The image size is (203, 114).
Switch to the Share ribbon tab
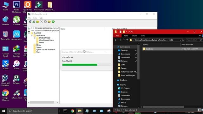point(134,36)
